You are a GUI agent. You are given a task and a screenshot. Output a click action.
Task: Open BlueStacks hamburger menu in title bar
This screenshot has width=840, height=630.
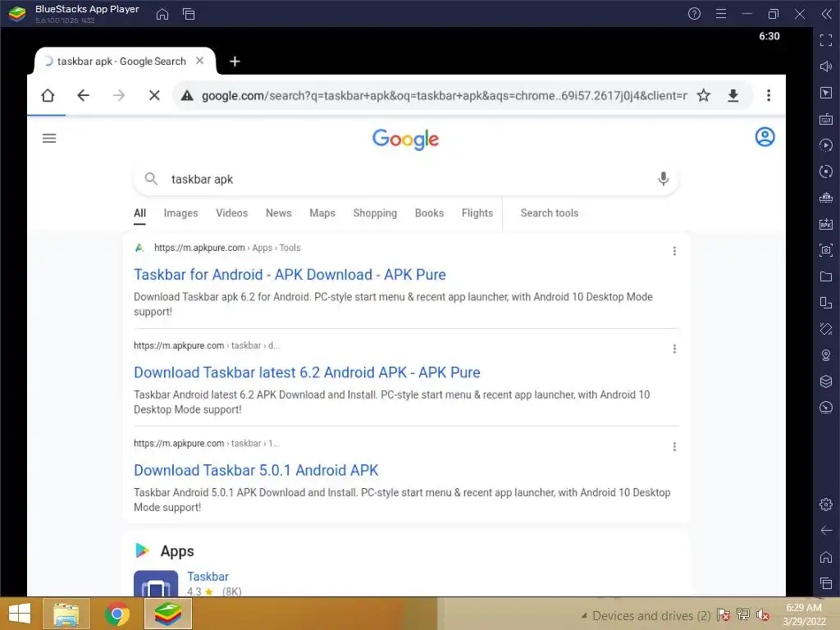(x=721, y=14)
